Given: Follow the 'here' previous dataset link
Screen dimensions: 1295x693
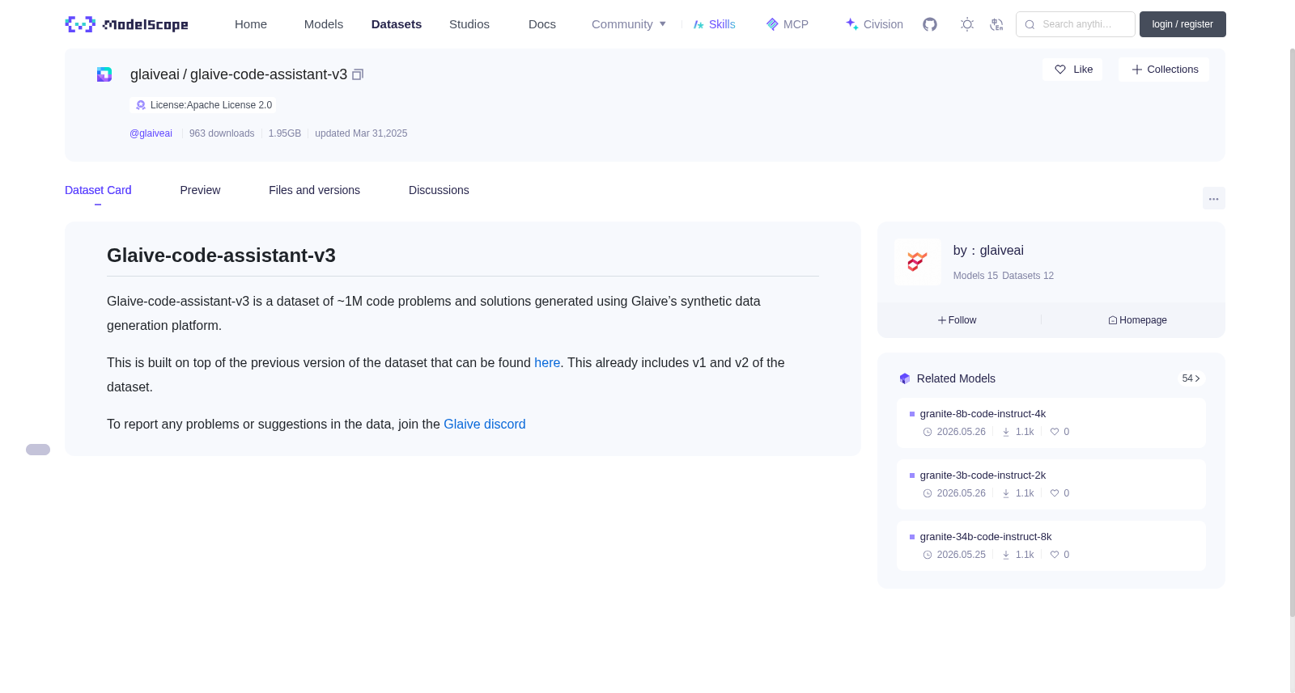Looking at the screenshot, I should (x=547, y=363).
